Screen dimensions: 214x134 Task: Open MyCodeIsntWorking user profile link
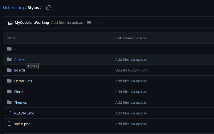32,22
